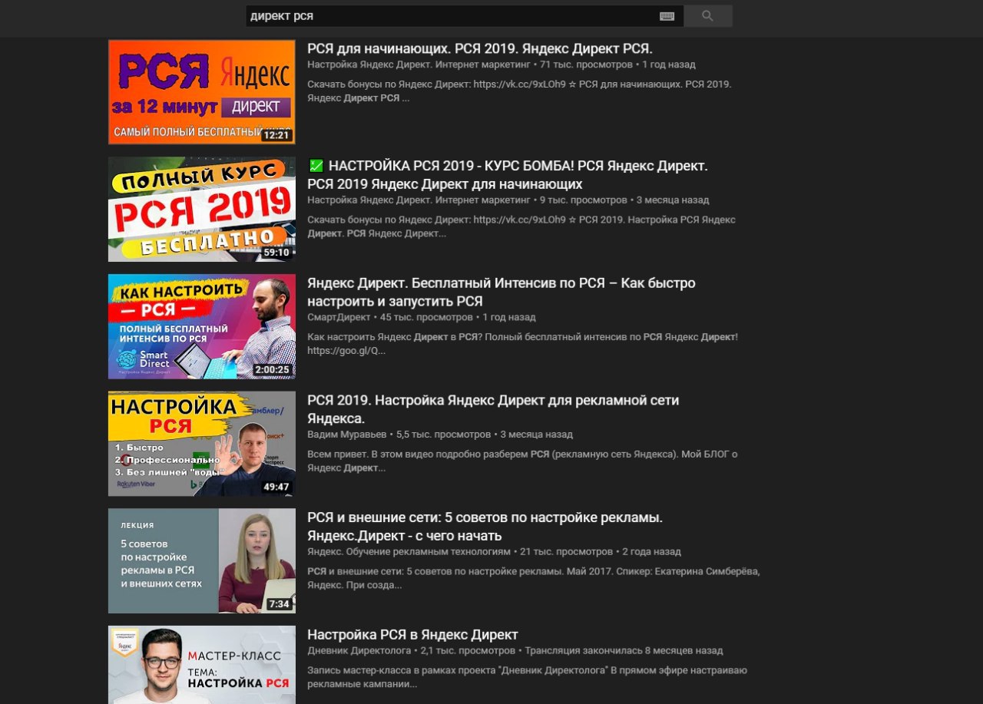983x704 pixels.
Task: Open the on-screen keyboard icon in search box
Action: [667, 16]
